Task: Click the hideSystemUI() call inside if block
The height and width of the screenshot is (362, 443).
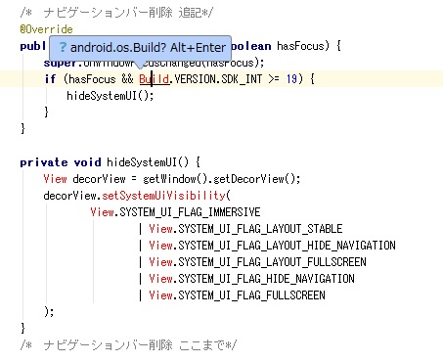Action: pyautogui.click(x=111, y=96)
